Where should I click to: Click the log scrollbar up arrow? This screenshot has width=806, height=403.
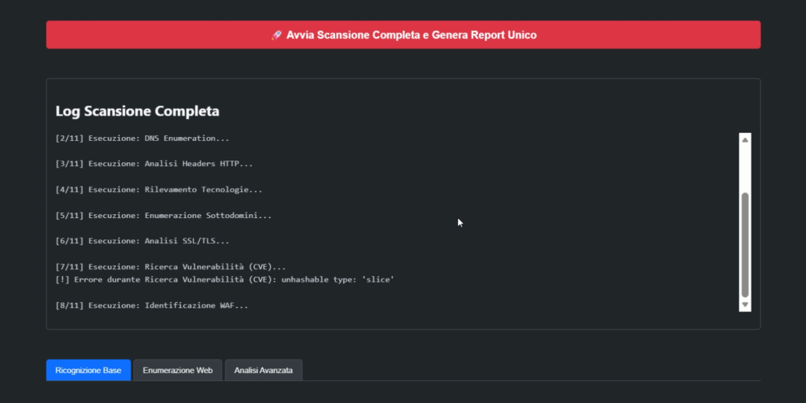click(x=745, y=139)
